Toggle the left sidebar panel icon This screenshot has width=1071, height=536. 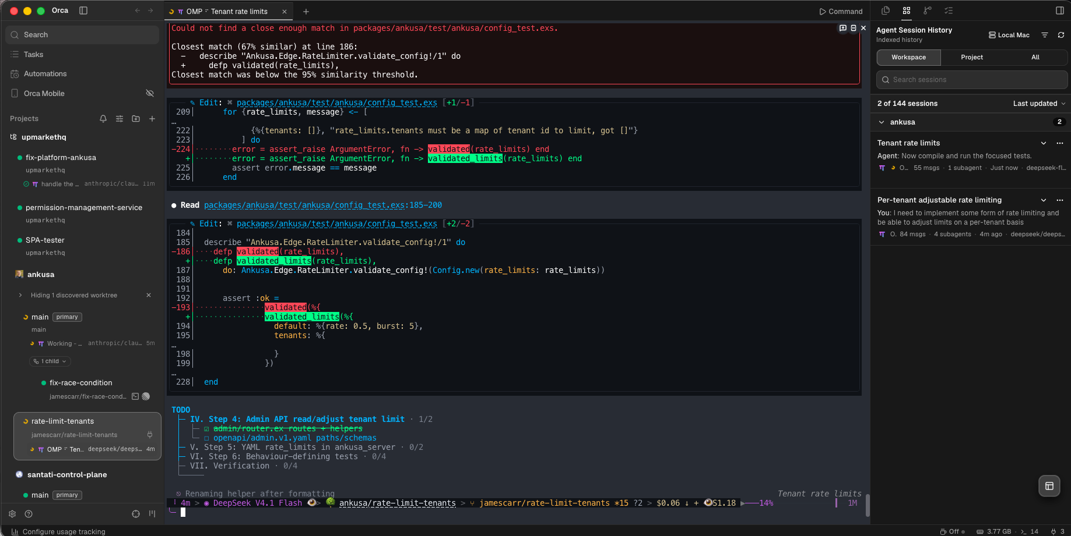(83, 10)
